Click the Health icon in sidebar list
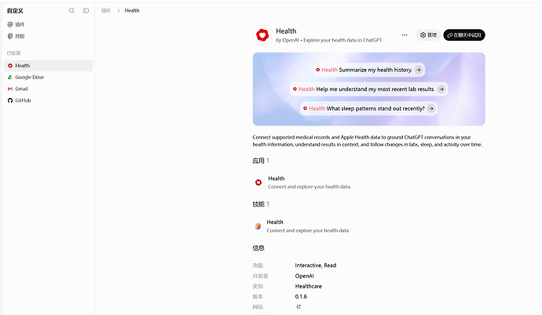542x315 pixels. (x=10, y=66)
